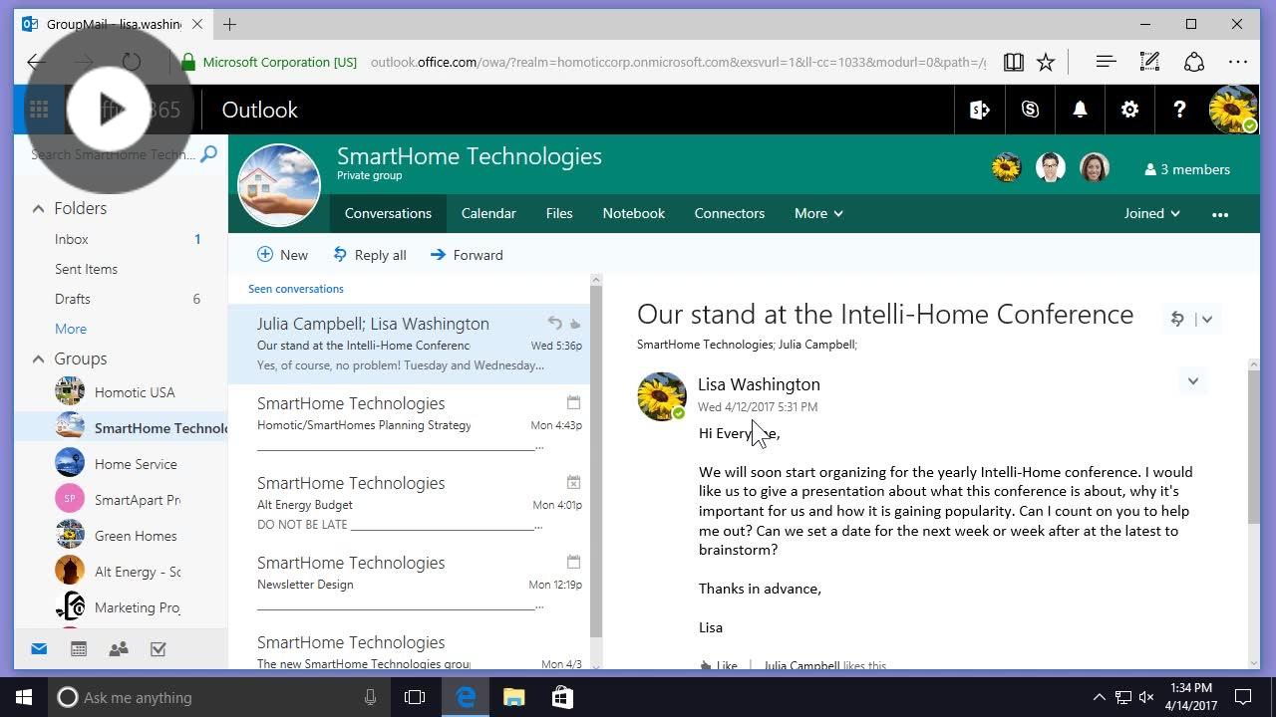Open the 3 members link

pos(1187,169)
